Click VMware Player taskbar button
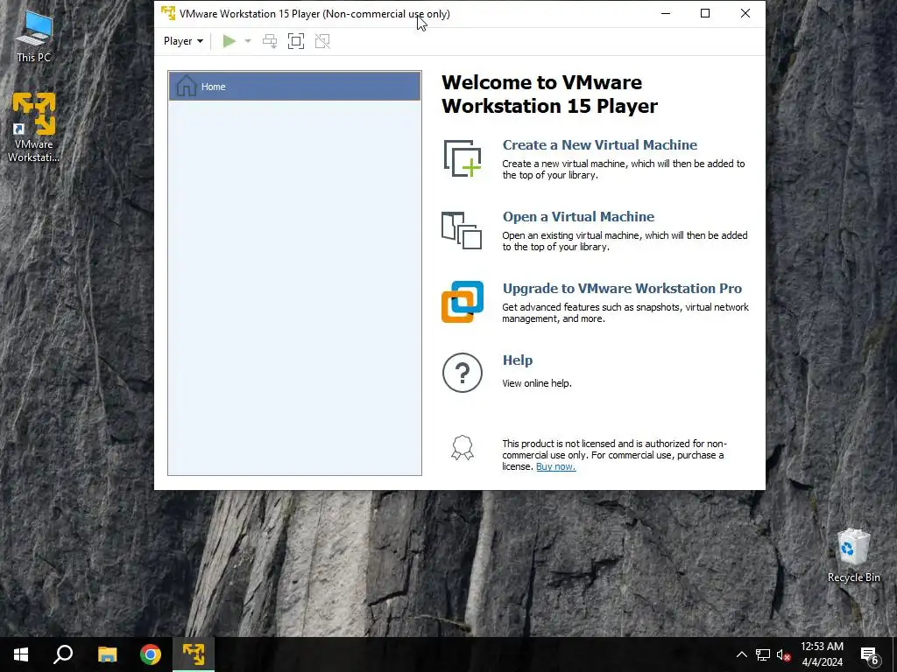The image size is (897, 672). [x=194, y=654]
